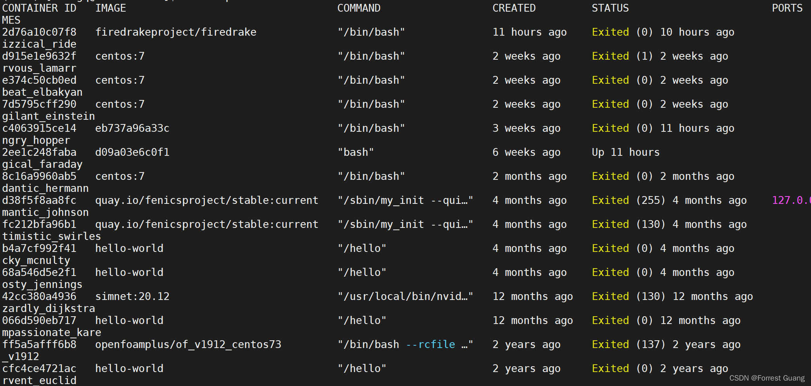Select the Up 11 hours status text
Viewport: 811px width, 386px height.
pyautogui.click(x=625, y=152)
